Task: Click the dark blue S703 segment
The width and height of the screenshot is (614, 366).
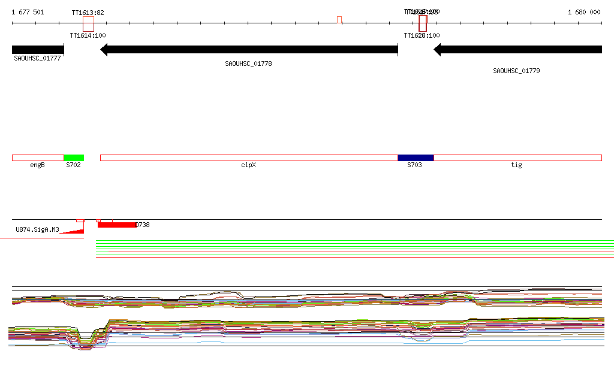Action: (416, 158)
